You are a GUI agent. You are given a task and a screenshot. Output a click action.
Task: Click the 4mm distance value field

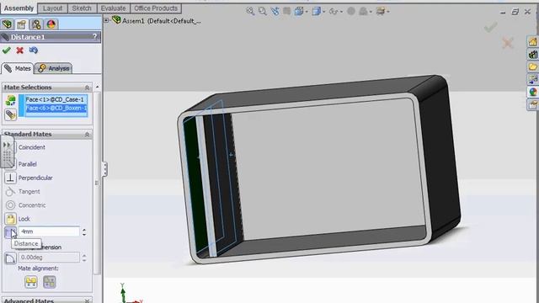click(x=49, y=231)
